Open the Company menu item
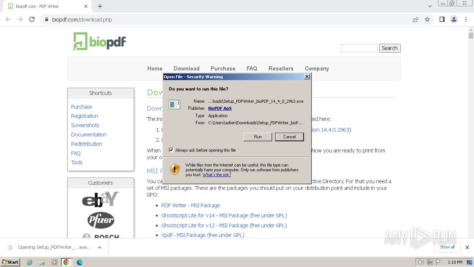474x267 pixels. pyautogui.click(x=317, y=69)
